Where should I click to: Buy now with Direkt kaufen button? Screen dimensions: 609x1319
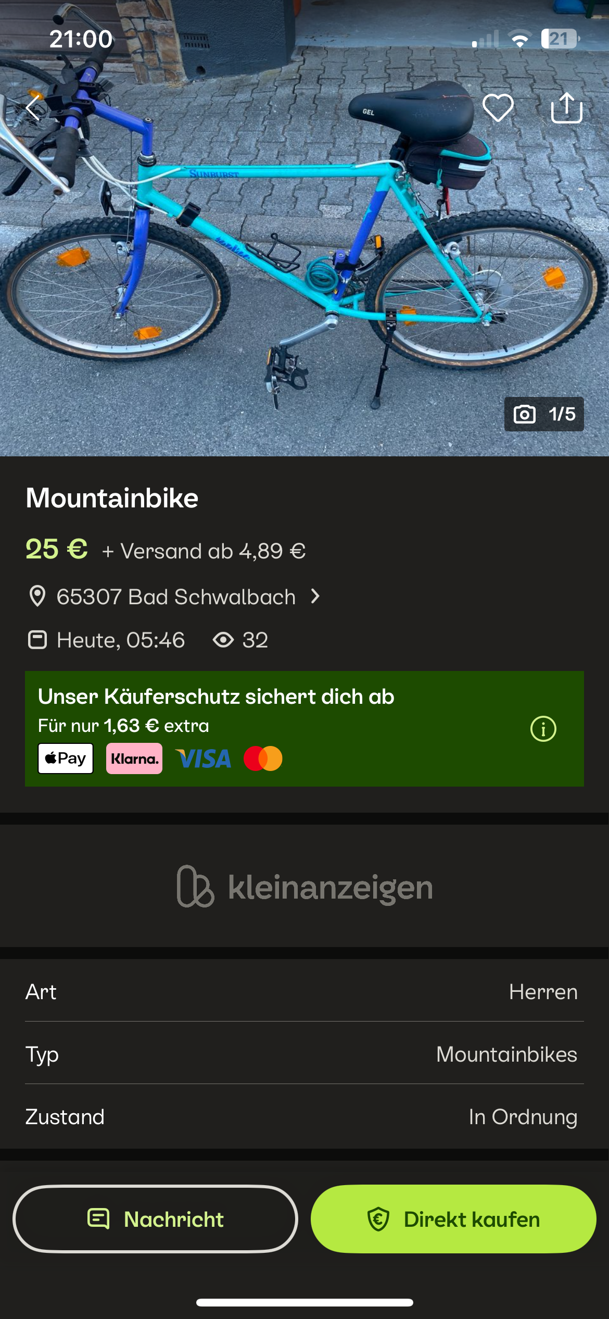453,1219
